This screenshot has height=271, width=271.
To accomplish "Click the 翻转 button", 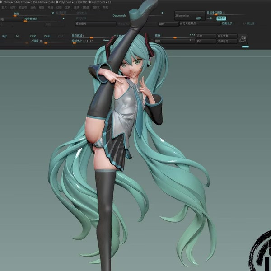I will tap(168, 24).
